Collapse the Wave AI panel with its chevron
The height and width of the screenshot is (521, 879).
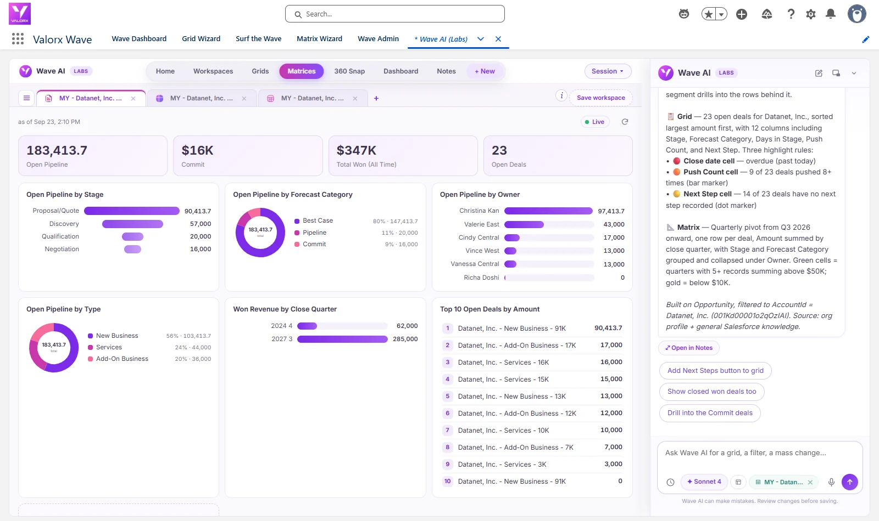(x=854, y=73)
